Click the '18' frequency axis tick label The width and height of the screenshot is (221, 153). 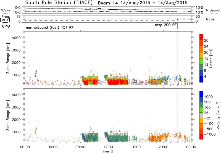click(19, 17)
